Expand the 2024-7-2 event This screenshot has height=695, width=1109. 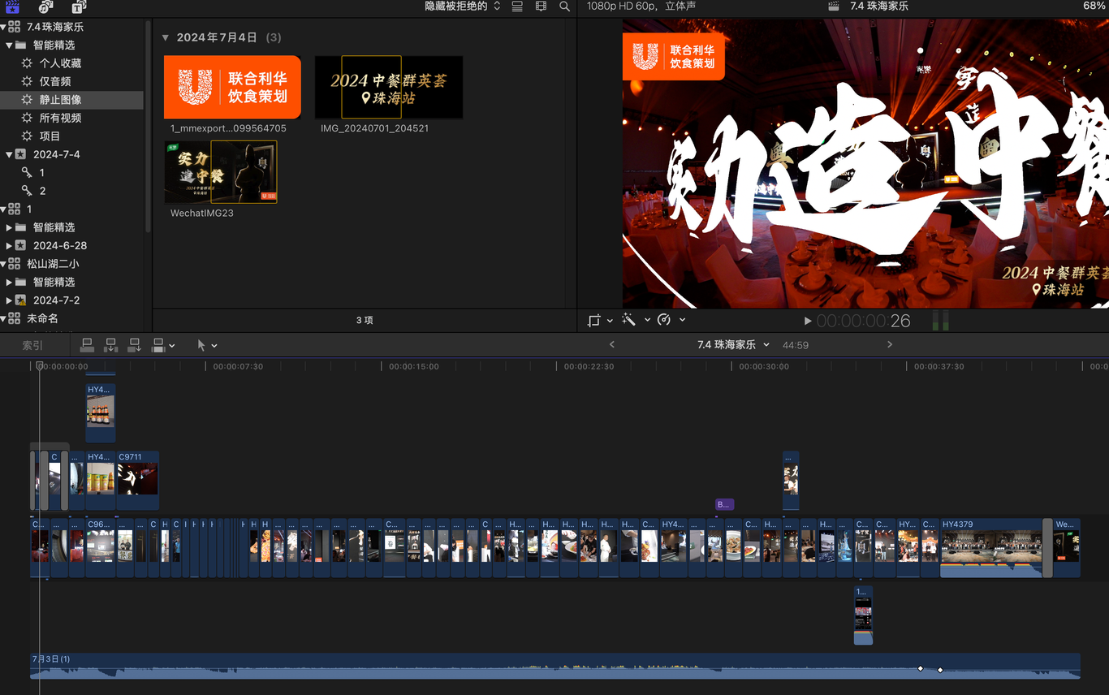point(9,300)
